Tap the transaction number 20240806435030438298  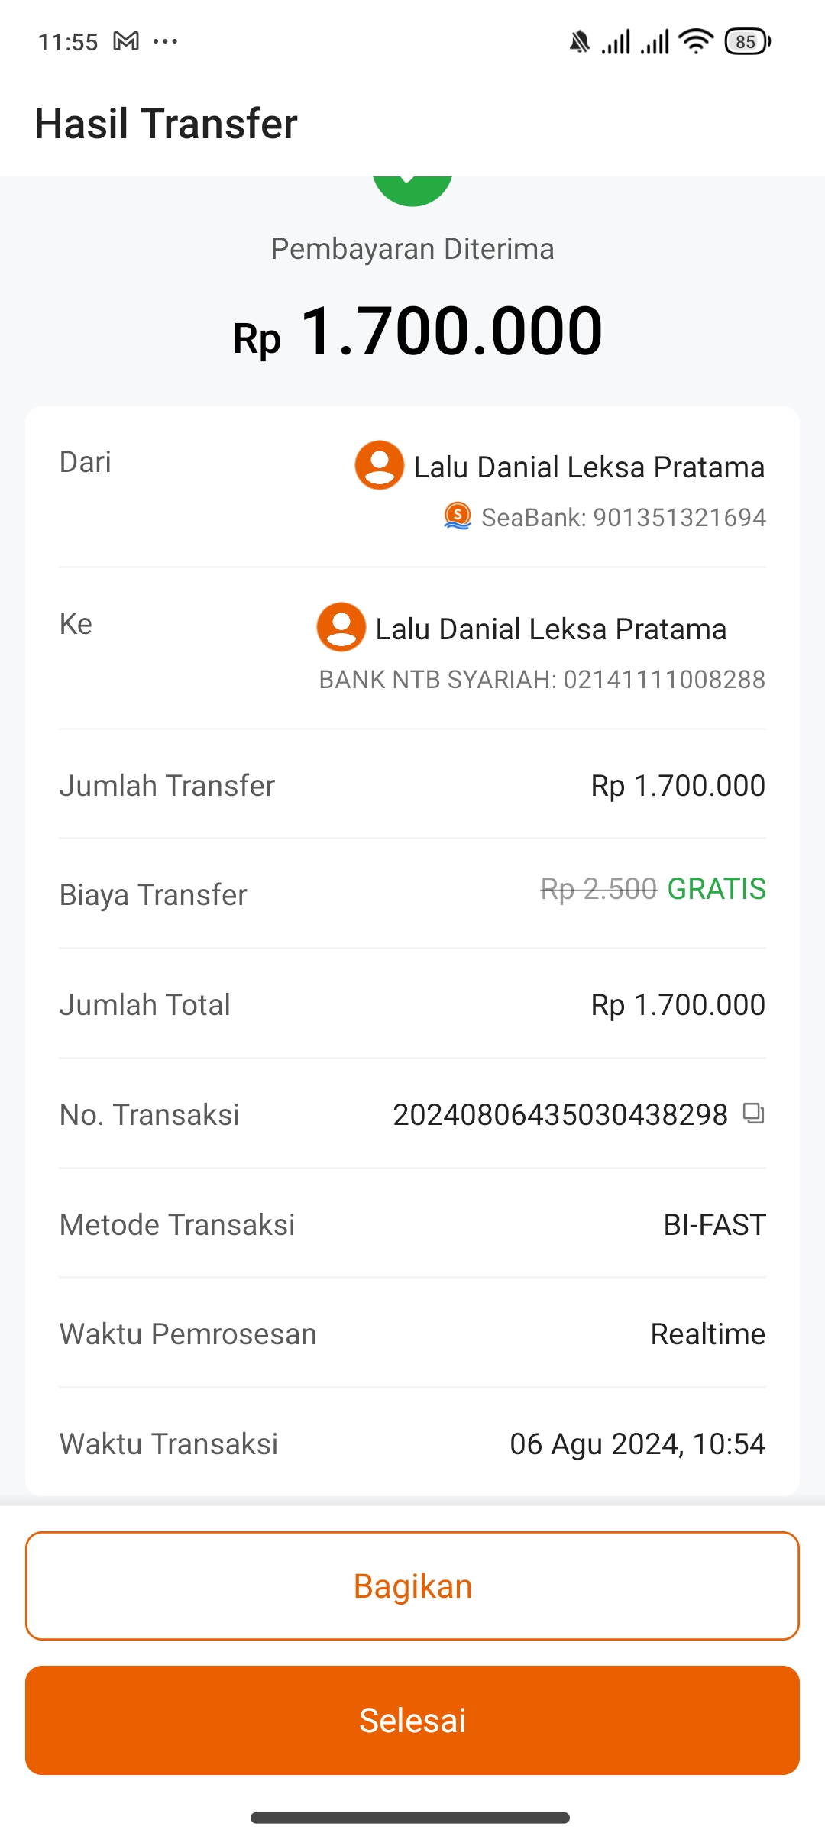click(x=560, y=1115)
